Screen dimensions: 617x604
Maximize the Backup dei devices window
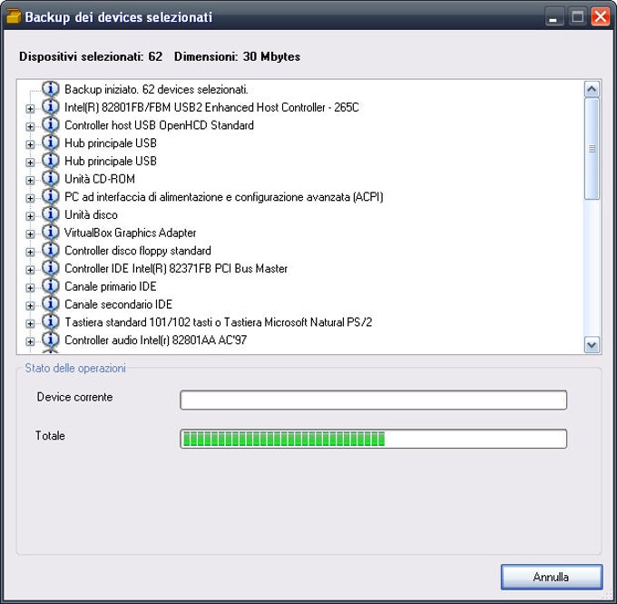[x=577, y=17]
